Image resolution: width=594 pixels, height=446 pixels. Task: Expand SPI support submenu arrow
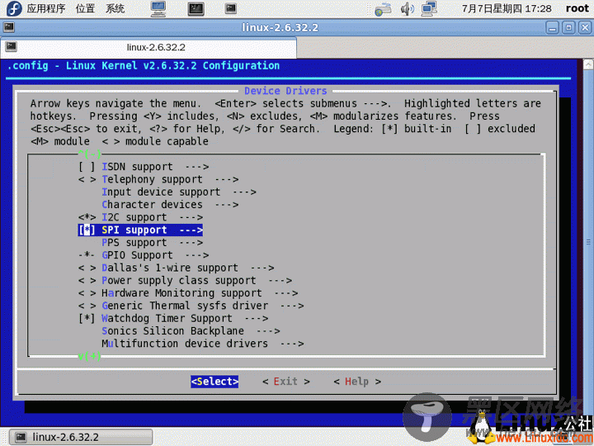point(191,230)
